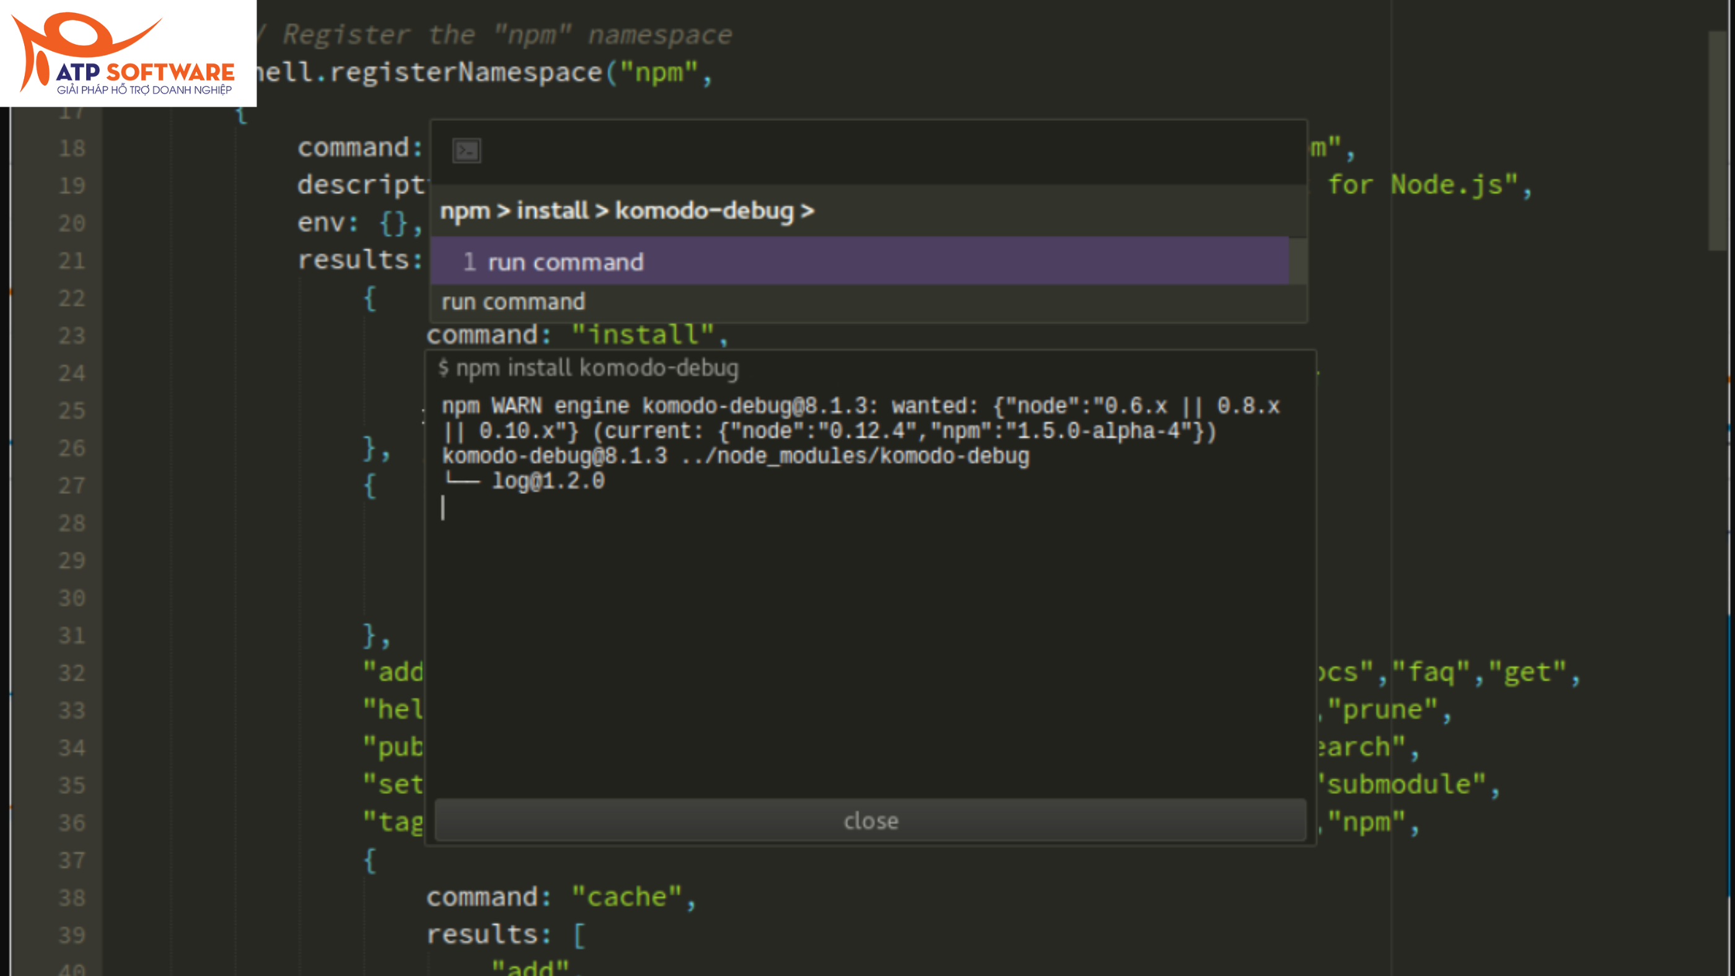Click the registerNamespace code at the top
Image resolution: width=1735 pixels, height=976 pixels.
click(472, 71)
